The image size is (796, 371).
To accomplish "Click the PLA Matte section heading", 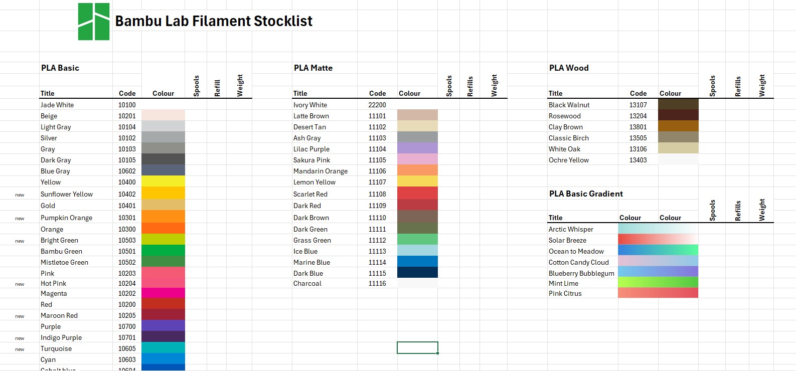I will (x=313, y=68).
